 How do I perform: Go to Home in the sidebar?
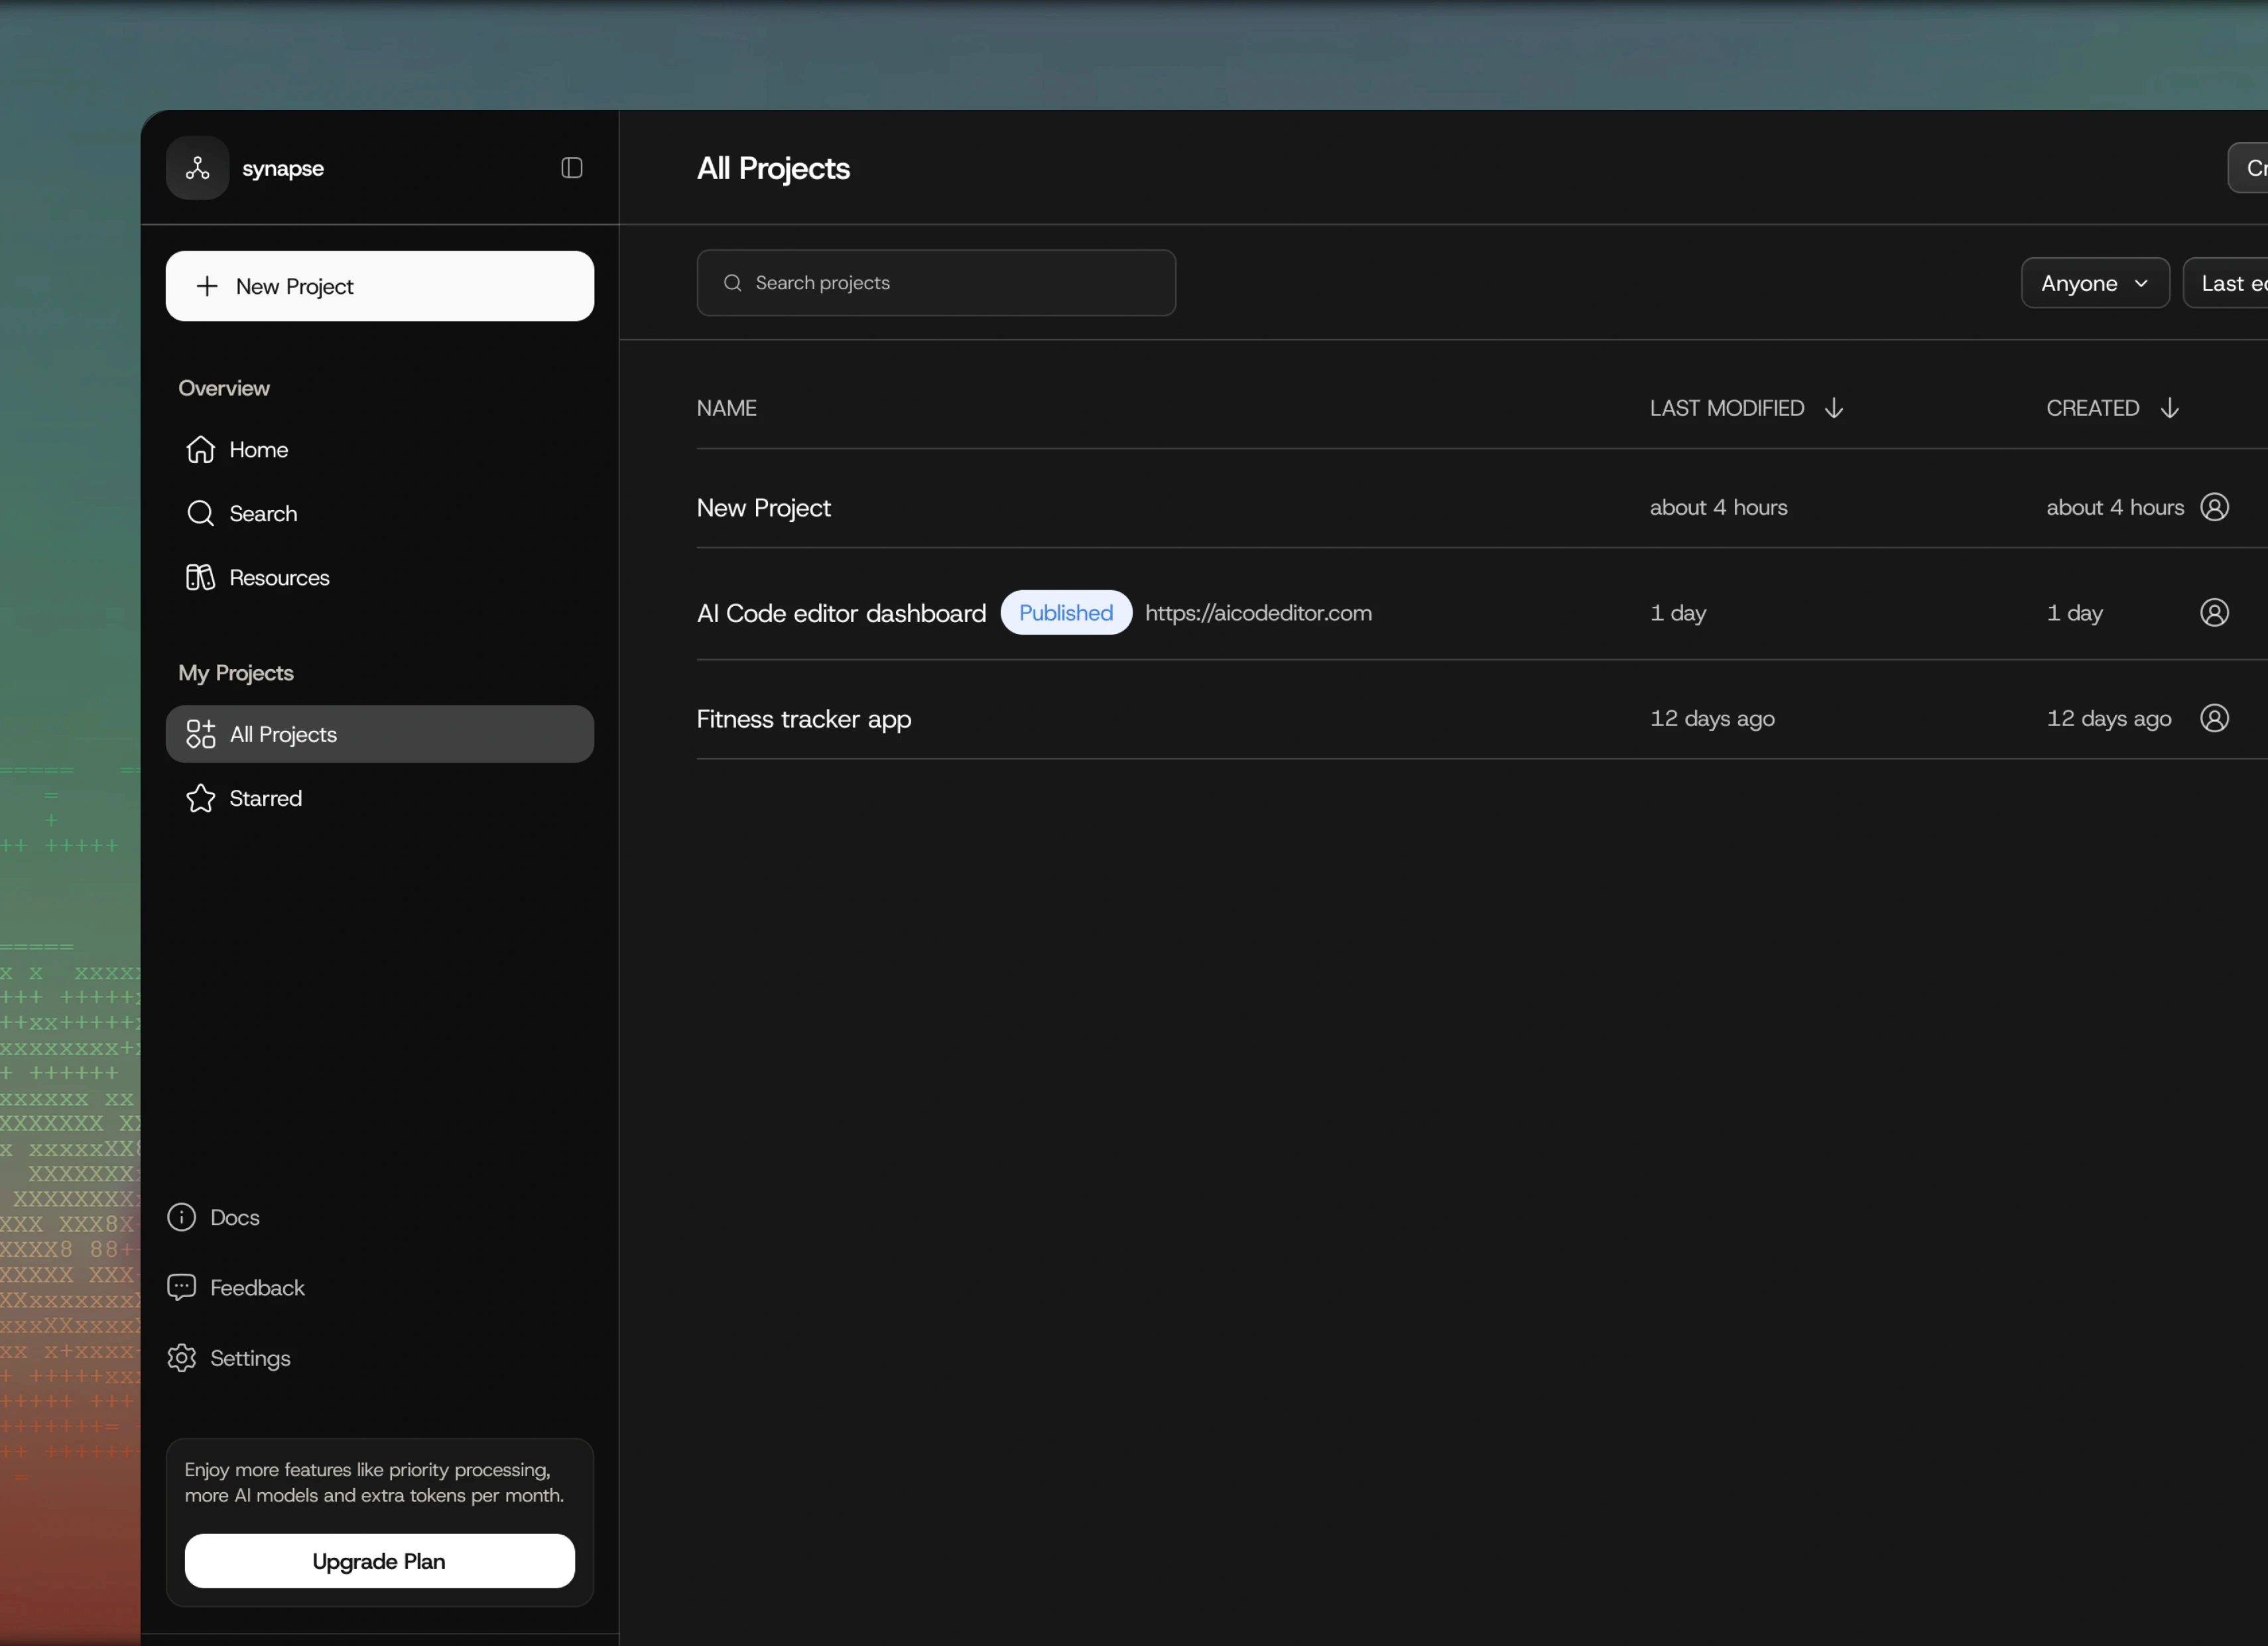click(380, 450)
